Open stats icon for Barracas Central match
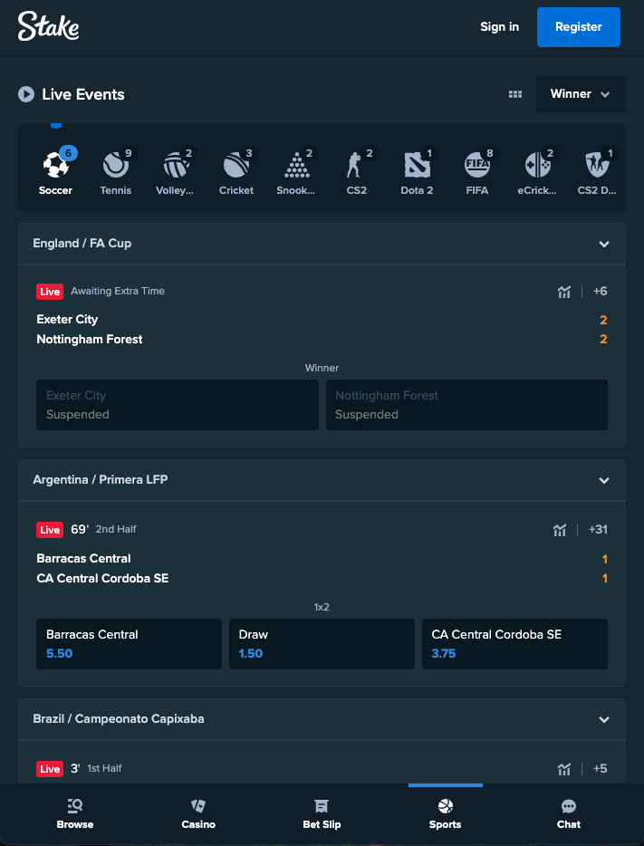The image size is (644, 846). click(560, 530)
